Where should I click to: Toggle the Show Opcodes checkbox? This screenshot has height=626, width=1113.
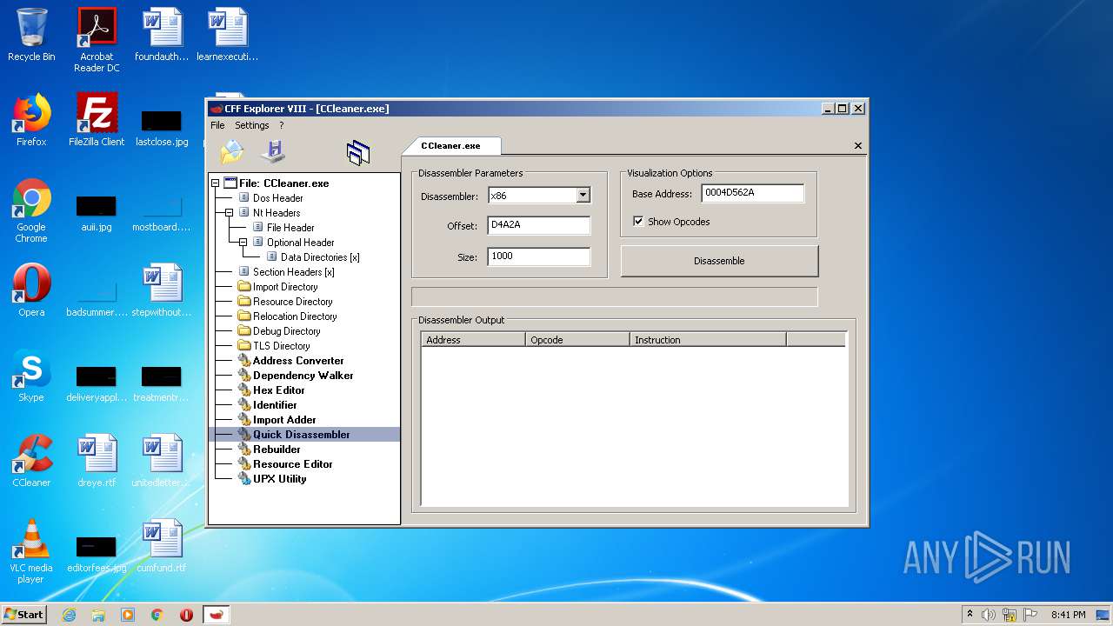(x=638, y=222)
